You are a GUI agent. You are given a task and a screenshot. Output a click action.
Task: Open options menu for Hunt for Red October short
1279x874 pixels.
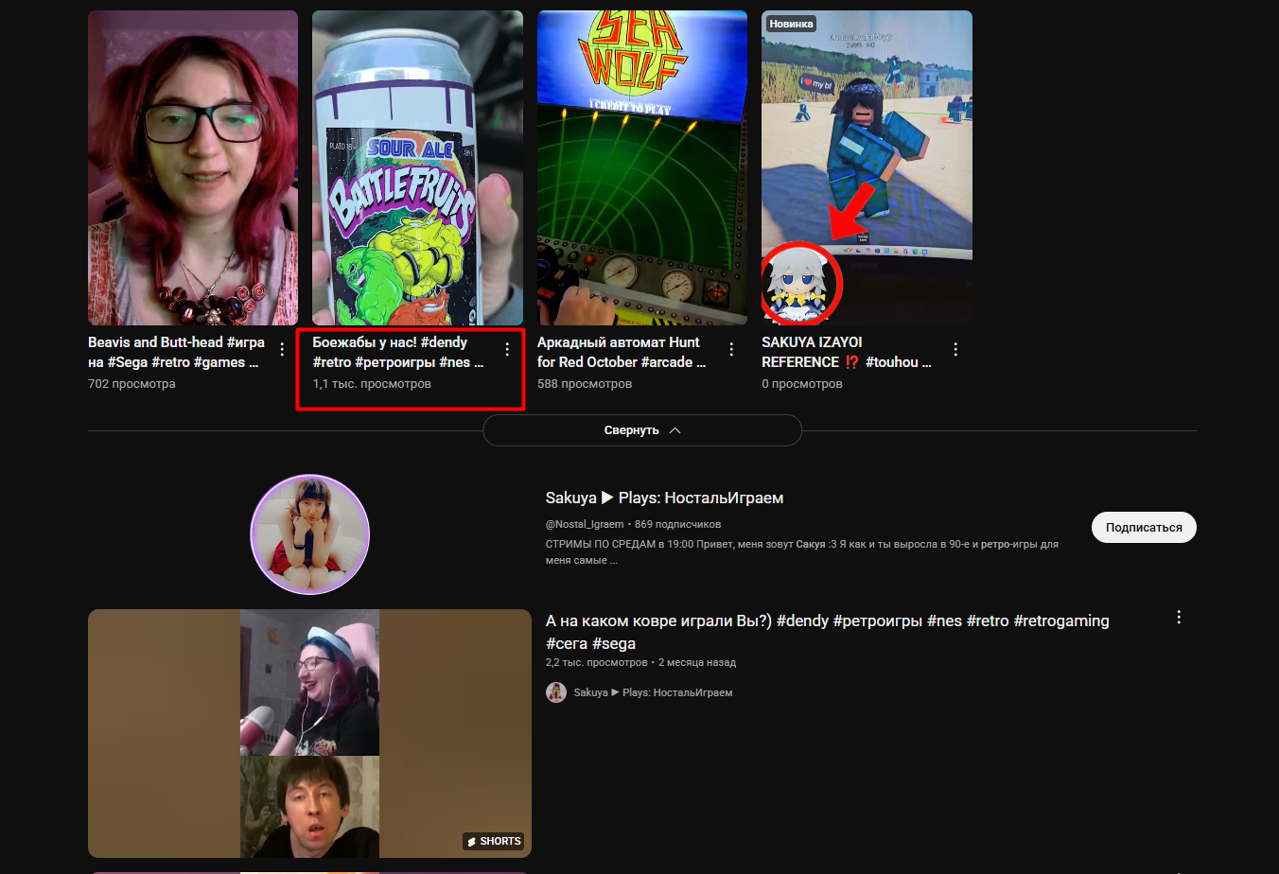(x=731, y=350)
